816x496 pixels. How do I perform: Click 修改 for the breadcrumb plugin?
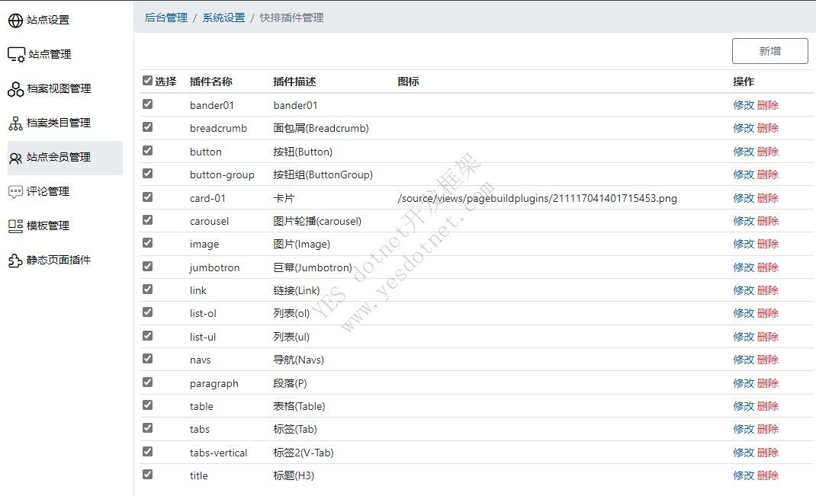coord(743,128)
